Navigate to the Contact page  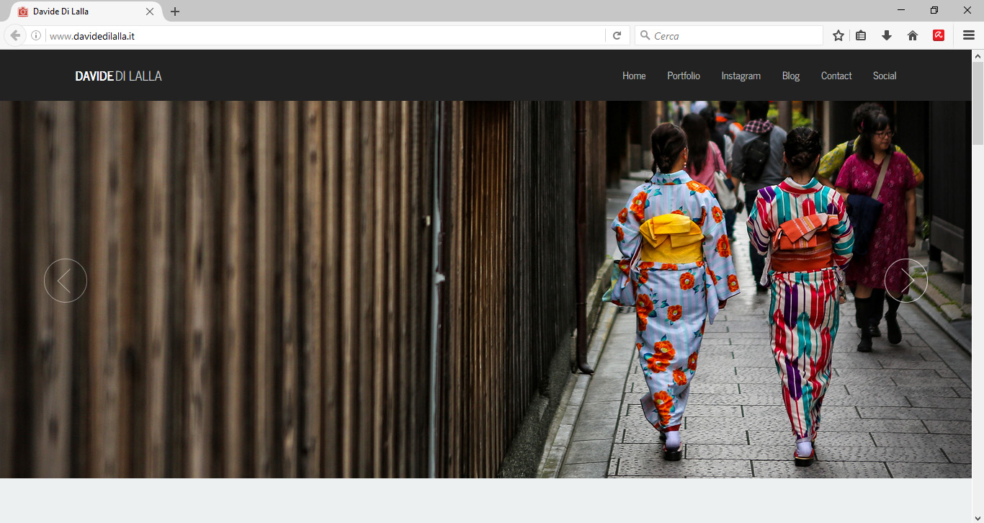[836, 76]
